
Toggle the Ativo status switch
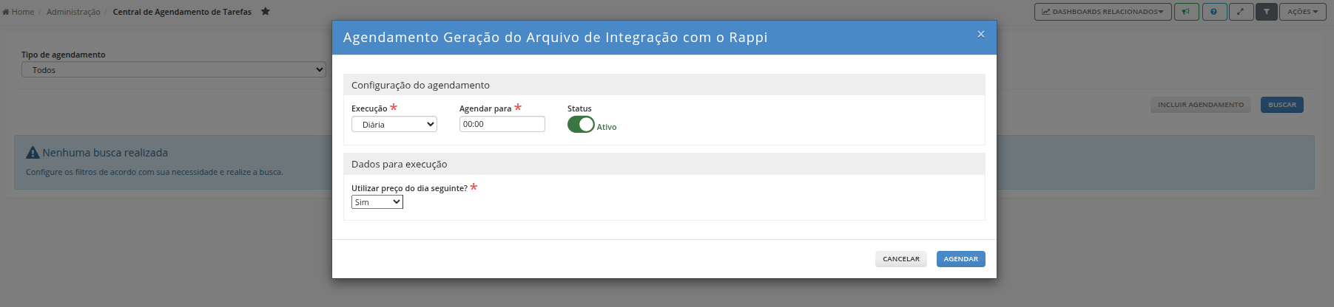pos(581,125)
